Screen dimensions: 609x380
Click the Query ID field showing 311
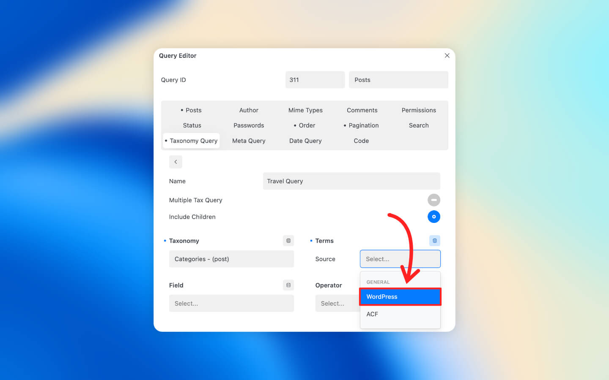tap(315, 80)
